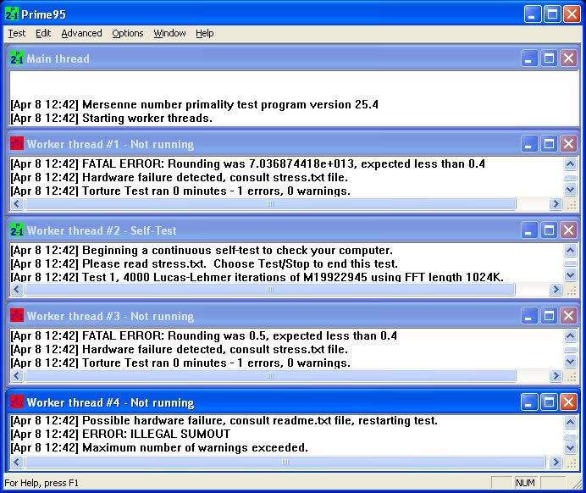Maximize the Worker thread #2 window
Image resolution: width=586 pixels, height=493 pixels.
[549, 230]
